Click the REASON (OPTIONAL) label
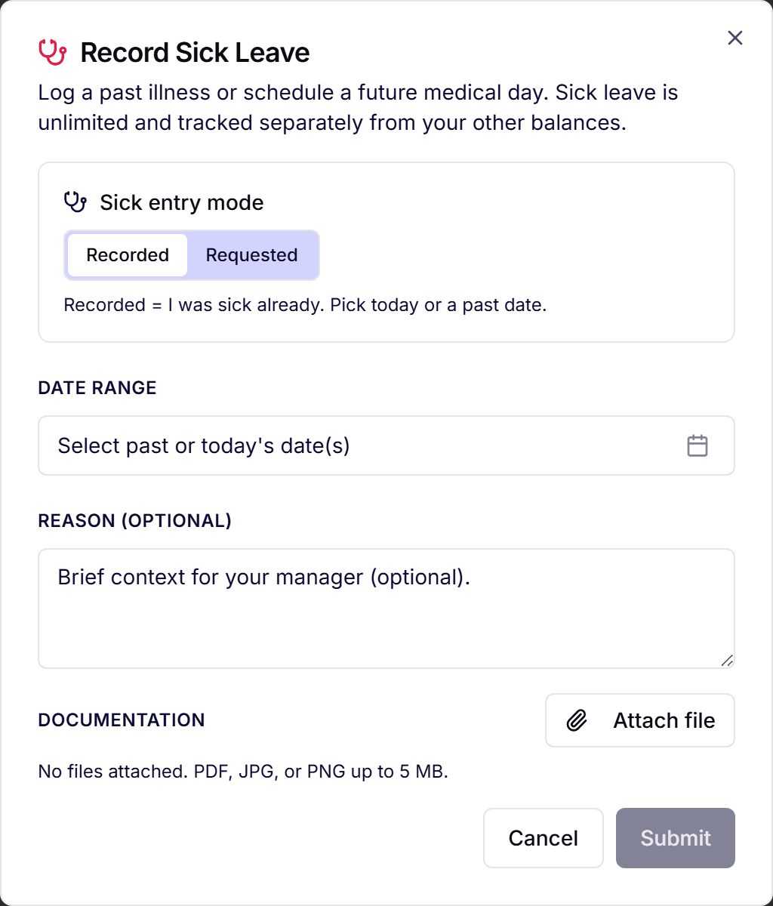The image size is (773, 906). pos(135,521)
